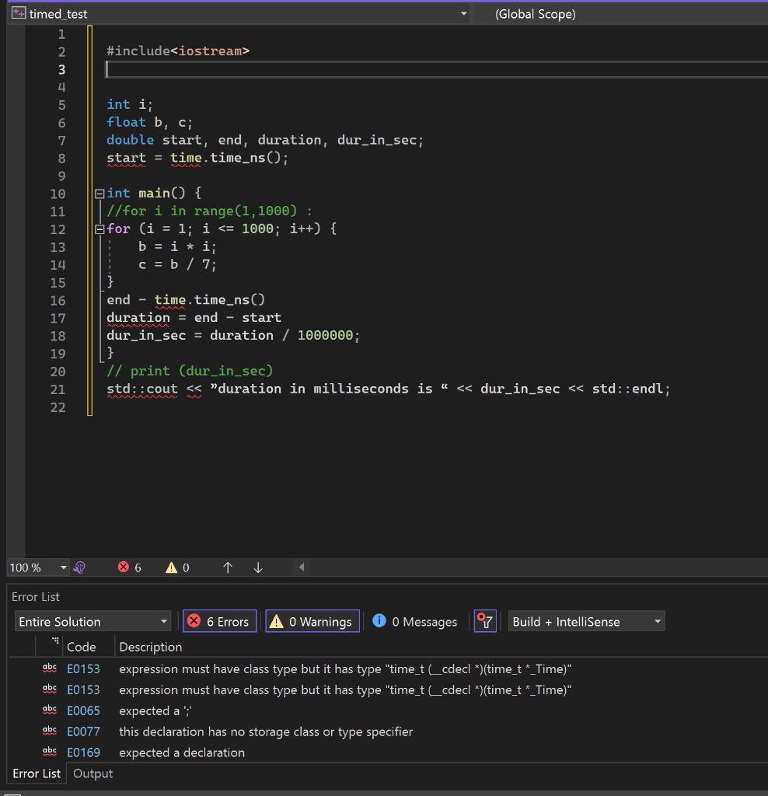Click the IntelliCode health indicator icon
768x796 pixels.
(x=80, y=567)
